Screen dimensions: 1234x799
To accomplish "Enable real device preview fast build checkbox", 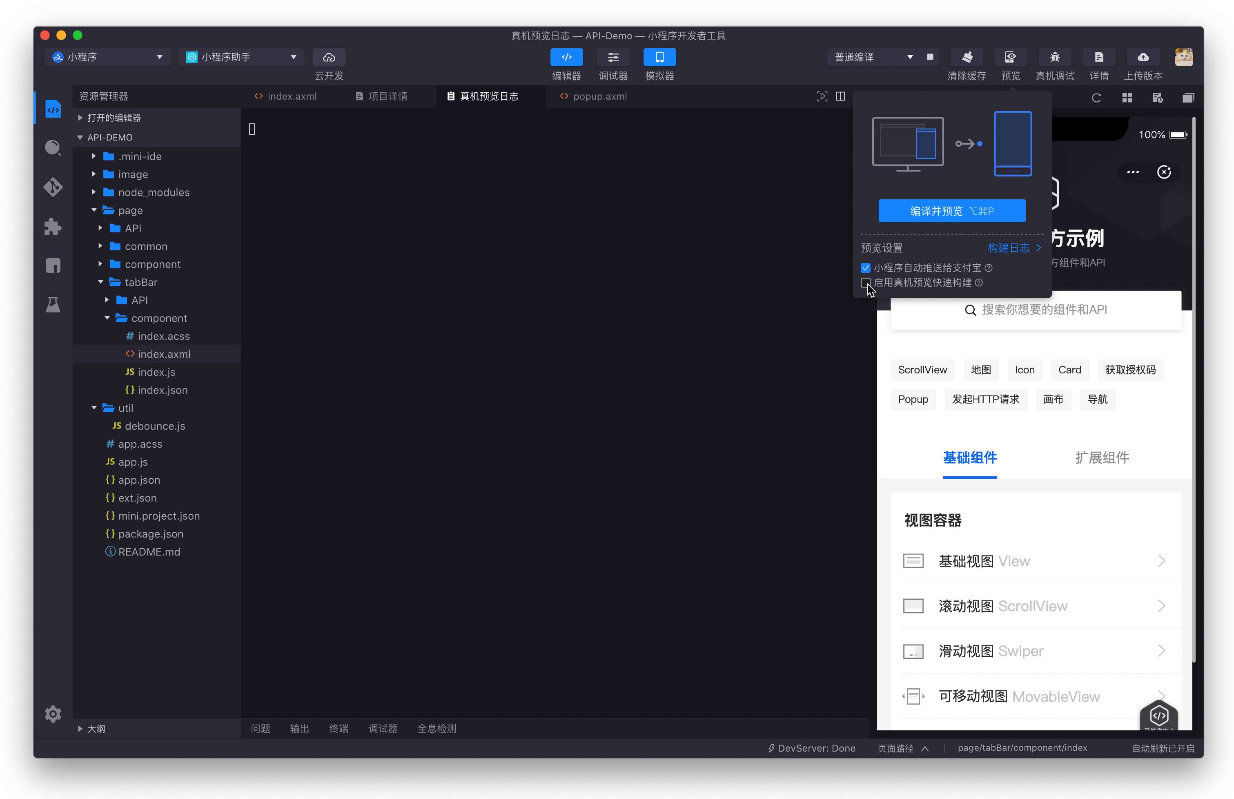I will click(865, 283).
